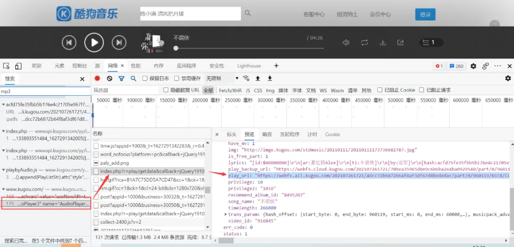This screenshot has width=514, height=247.
Task: Play the previous track
Action: (x=69, y=42)
